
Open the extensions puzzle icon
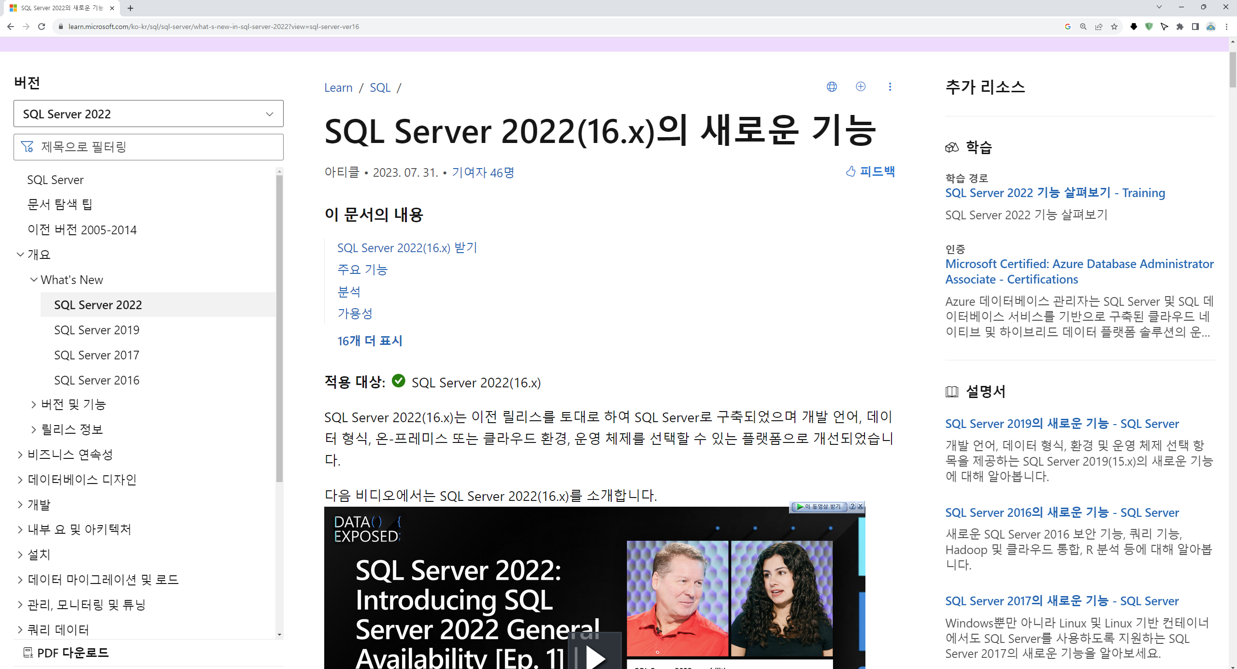pyautogui.click(x=1180, y=27)
